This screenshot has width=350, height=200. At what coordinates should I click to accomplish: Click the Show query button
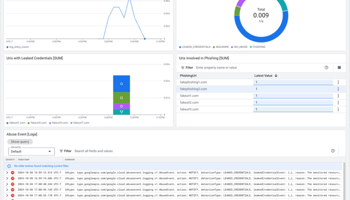click(x=20, y=141)
